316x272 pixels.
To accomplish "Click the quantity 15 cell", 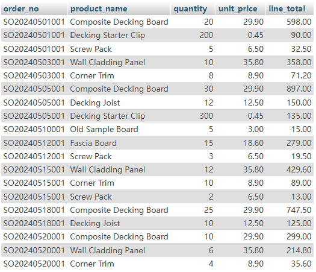I will coord(209,143).
